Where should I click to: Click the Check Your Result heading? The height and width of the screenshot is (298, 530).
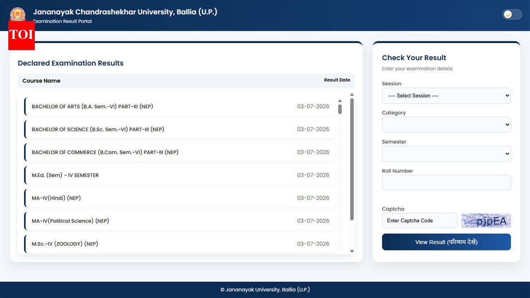click(x=414, y=58)
